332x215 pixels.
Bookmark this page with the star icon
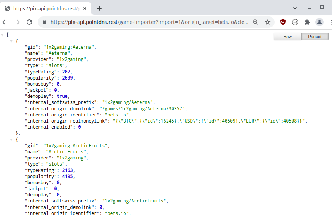[268, 22]
